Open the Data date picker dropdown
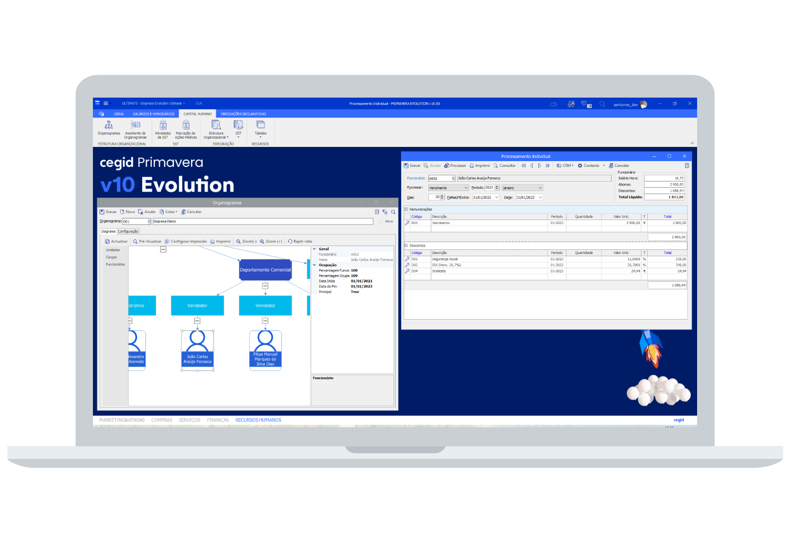Screen dimensions: 790x550 [540, 197]
